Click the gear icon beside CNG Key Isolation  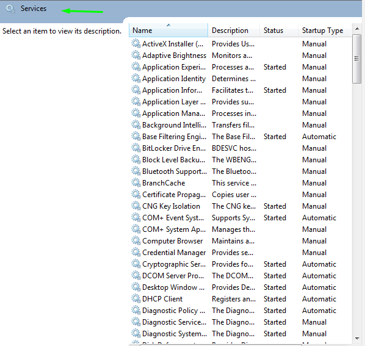(x=136, y=206)
